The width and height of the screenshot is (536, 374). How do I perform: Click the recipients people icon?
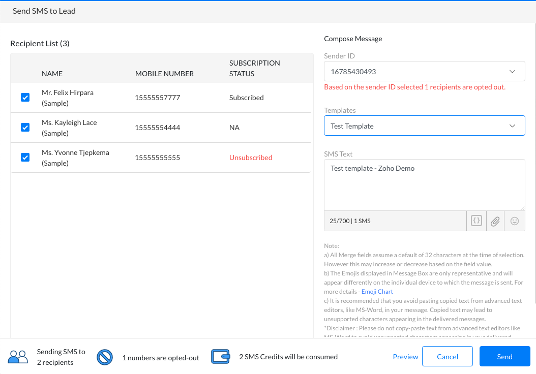pyautogui.click(x=18, y=356)
